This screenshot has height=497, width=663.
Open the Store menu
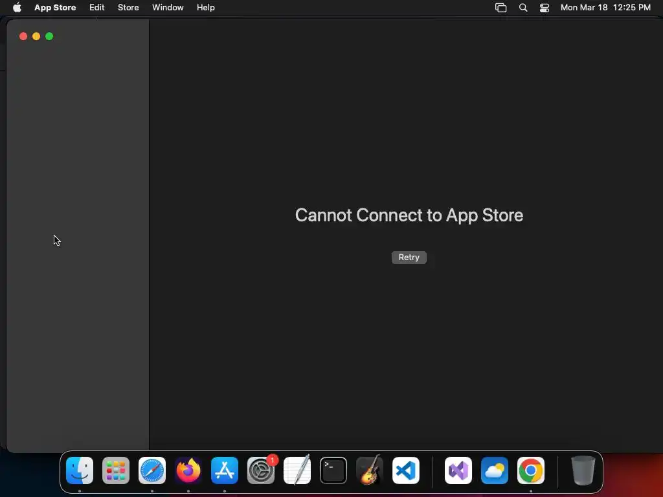tap(128, 7)
